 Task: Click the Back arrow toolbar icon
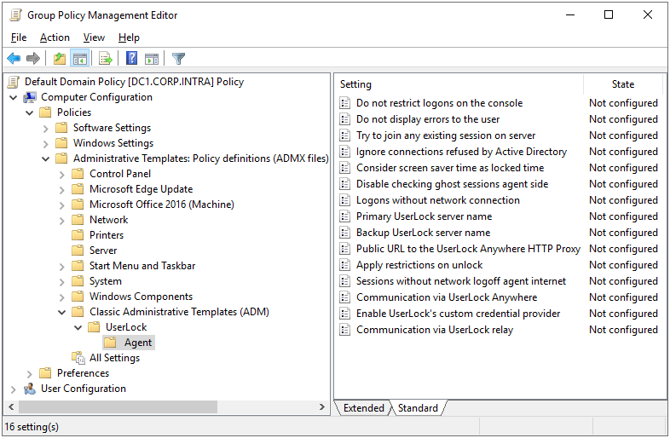(x=14, y=59)
